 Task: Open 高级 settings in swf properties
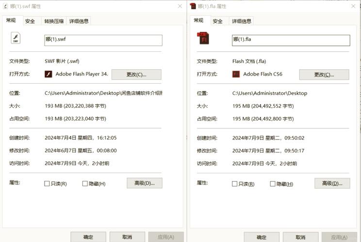point(145,183)
